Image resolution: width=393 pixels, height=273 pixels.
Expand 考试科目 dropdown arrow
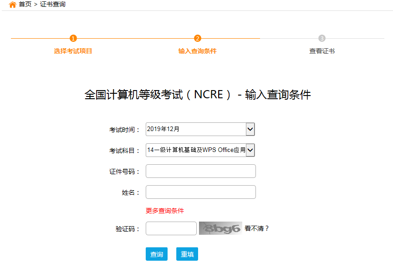250,150
